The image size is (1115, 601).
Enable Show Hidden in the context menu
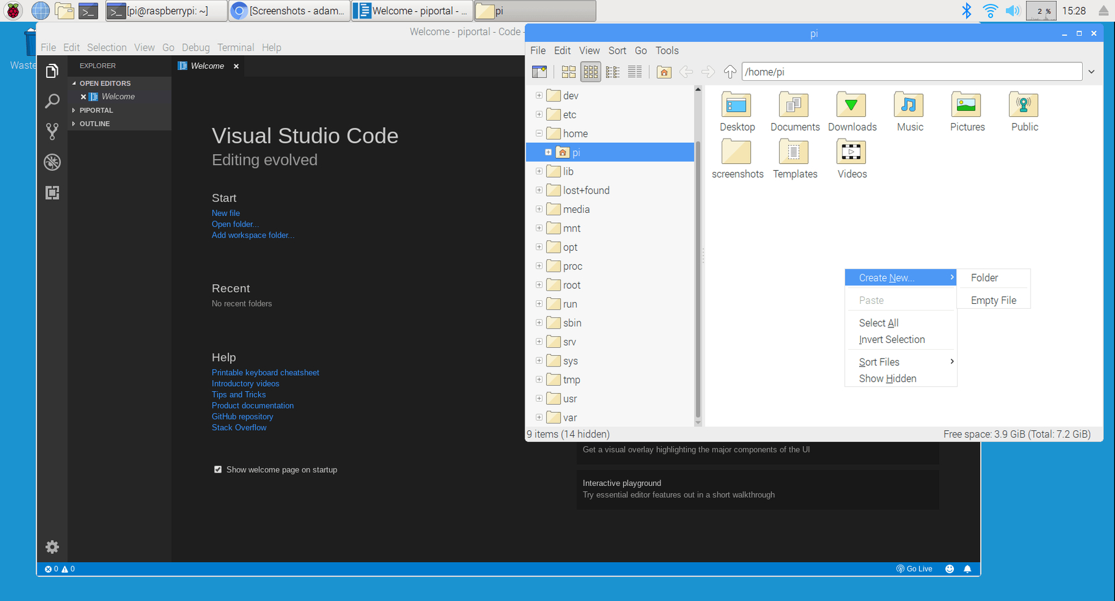tap(887, 378)
